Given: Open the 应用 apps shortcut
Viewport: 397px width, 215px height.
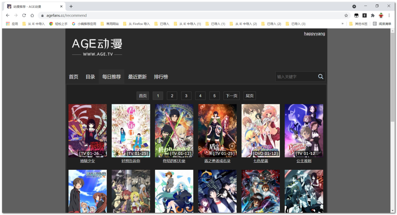Looking at the screenshot, I should [12, 24].
